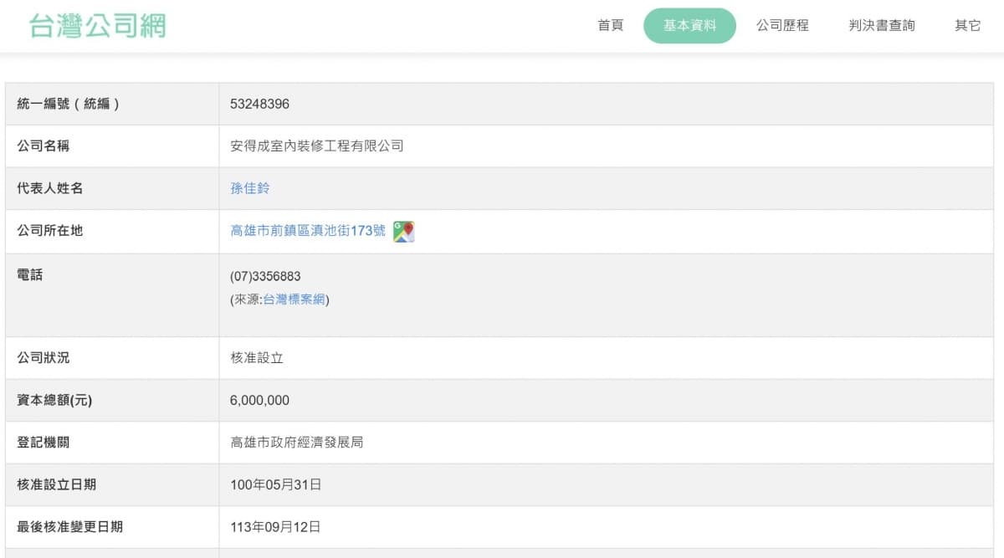Open the 其它 menu item
Screen dimensions: 1004x558
pos(967,26)
